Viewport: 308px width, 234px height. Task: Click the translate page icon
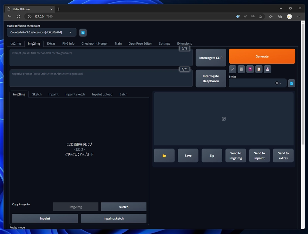pyautogui.click(x=253, y=16)
